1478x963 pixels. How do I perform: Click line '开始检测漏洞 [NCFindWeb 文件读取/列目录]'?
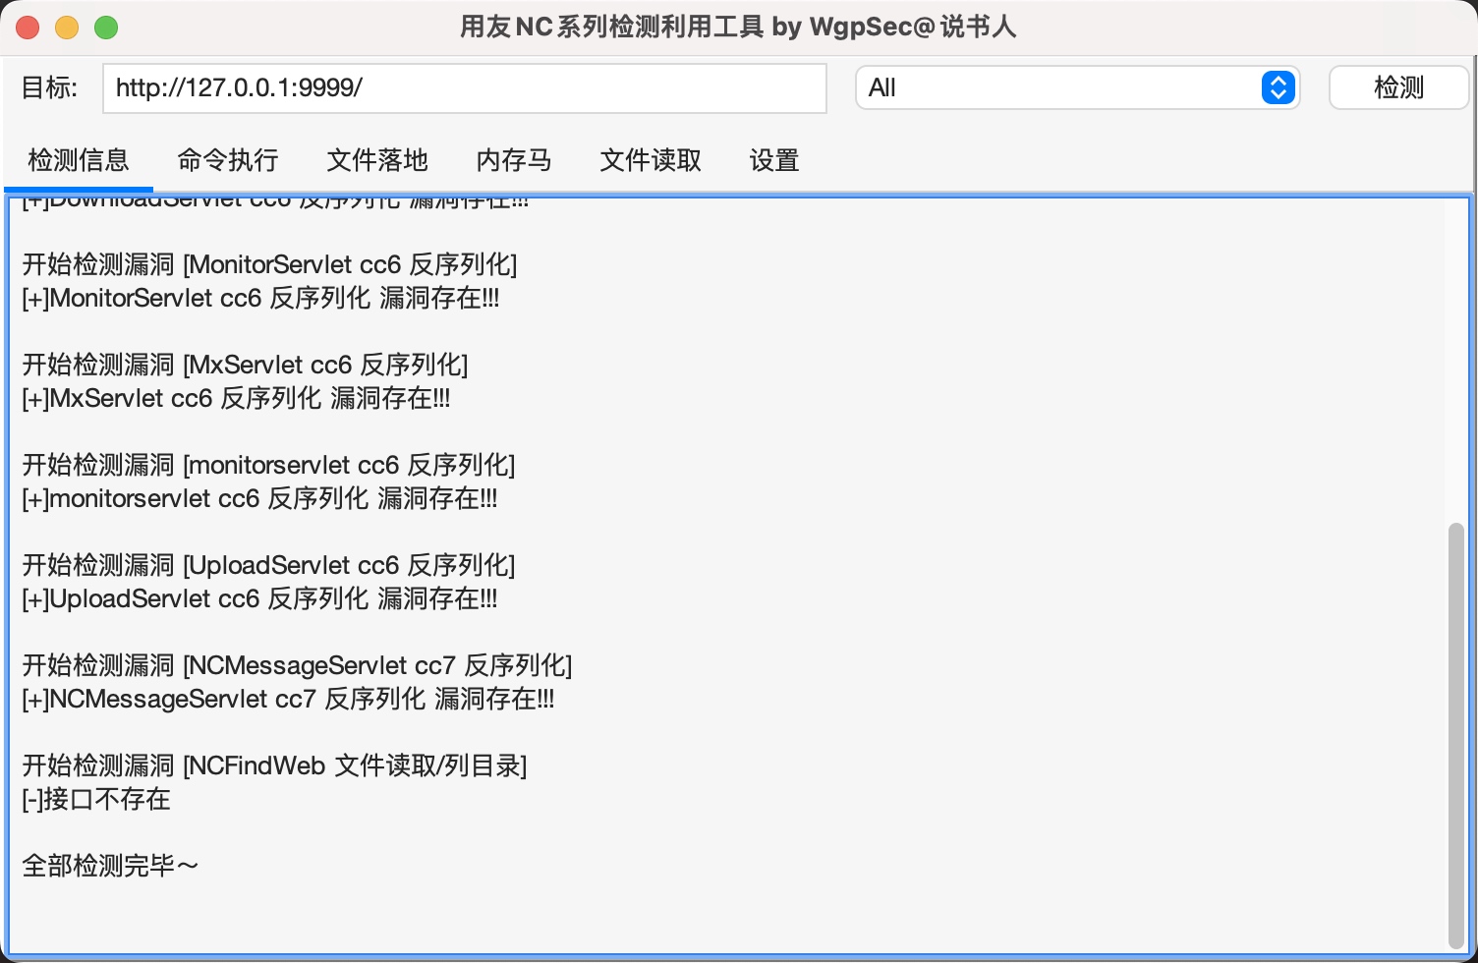click(x=274, y=765)
